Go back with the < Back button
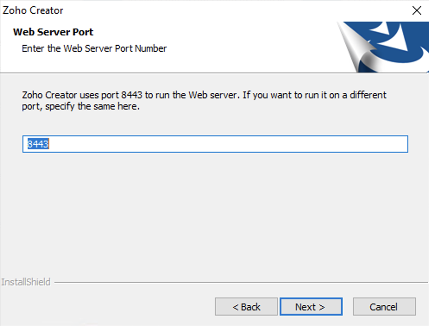This screenshot has width=429, height=326. [x=246, y=307]
